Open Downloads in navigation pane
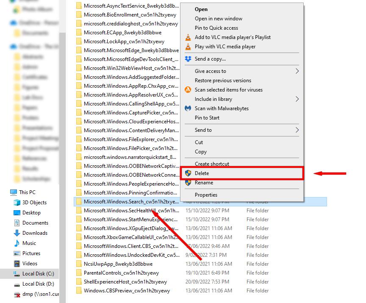366x303 pixels. 35,233
